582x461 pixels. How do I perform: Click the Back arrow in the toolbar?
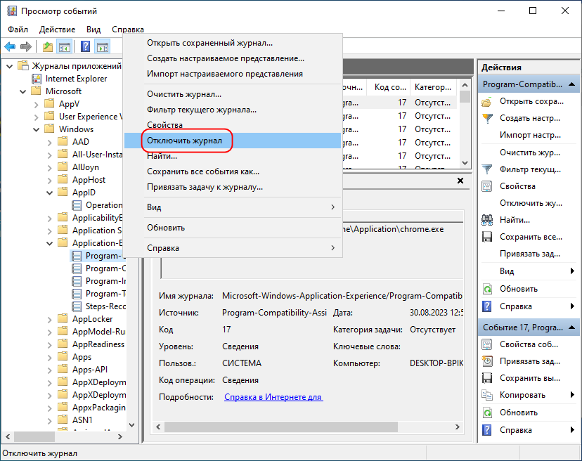click(10, 47)
